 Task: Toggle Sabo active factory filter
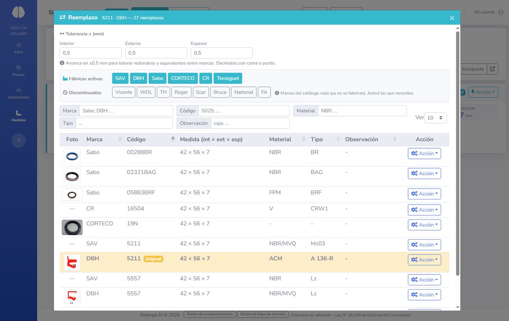click(x=157, y=78)
